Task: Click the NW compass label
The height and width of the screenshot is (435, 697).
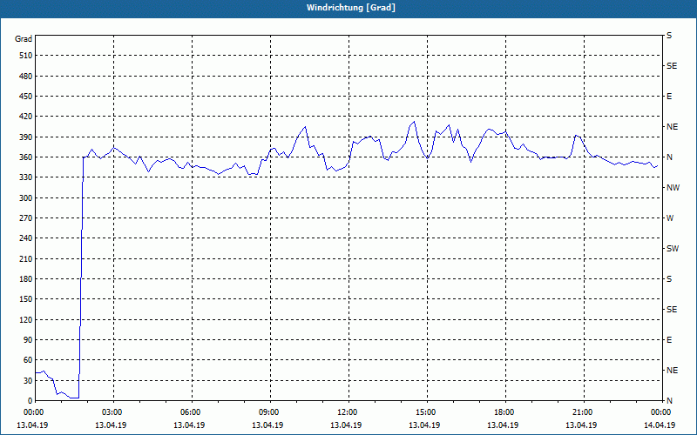Action: point(673,188)
